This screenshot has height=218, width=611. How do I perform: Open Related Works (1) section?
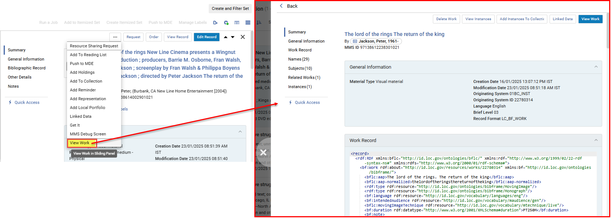304,77
